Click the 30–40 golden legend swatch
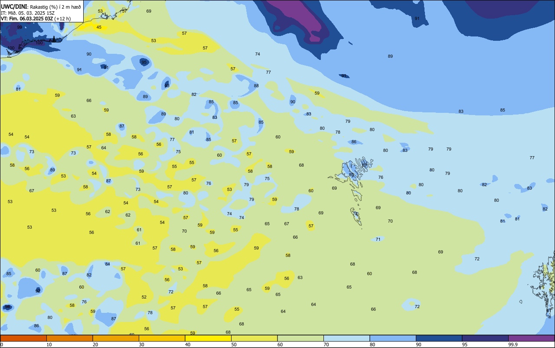This screenshot has width=555, height=348. (x=162, y=338)
